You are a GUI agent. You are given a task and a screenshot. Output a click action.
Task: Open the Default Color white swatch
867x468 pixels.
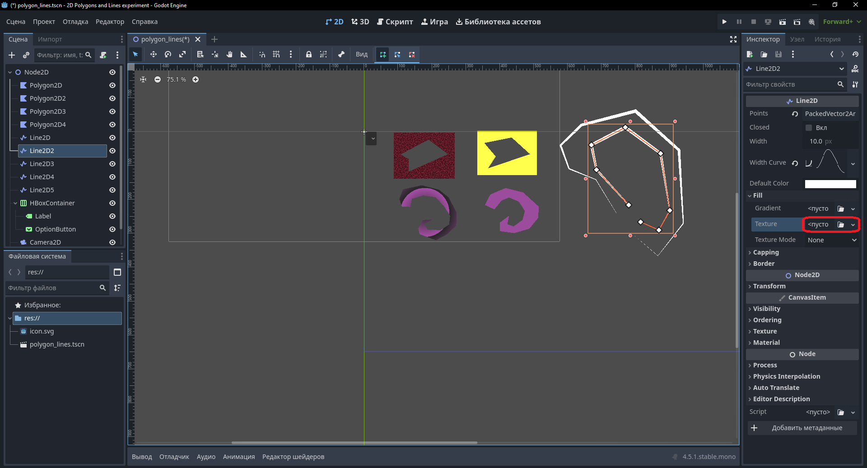[830, 184]
